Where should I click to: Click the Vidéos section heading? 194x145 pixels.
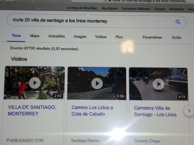click(x=19, y=59)
